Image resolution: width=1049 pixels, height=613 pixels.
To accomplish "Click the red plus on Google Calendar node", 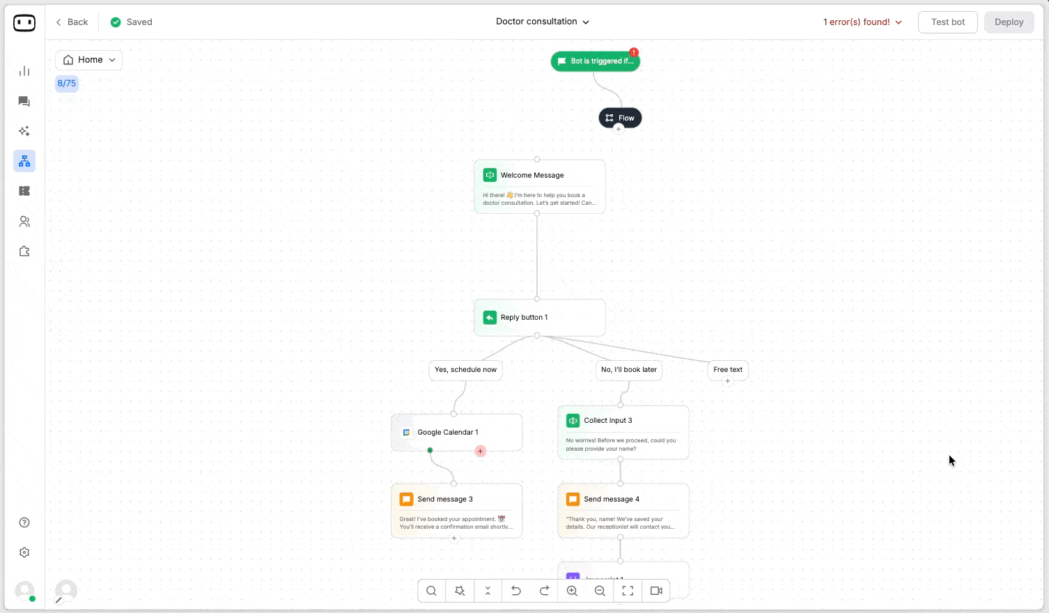I will tap(480, 451).
